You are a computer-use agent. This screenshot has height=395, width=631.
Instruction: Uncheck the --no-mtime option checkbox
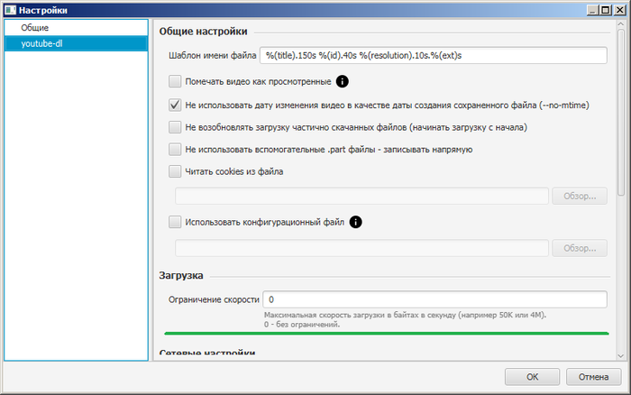point(175,106)
